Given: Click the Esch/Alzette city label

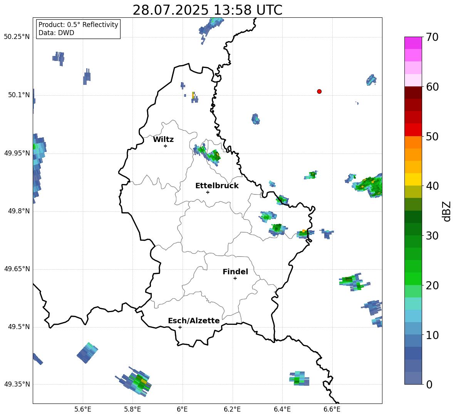Looking at the screenshot, I should pos(194,321).
